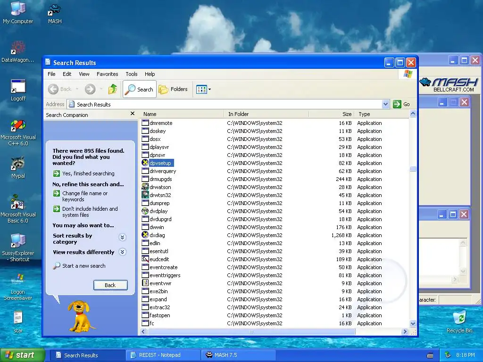Screen dimensions: 483x362
Task: Click the vertical scrollbar thumb
Action: point(413,169)
